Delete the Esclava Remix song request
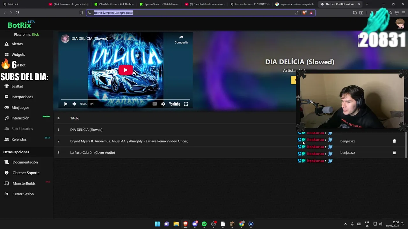Screen dimensions: 408x229 pyautogui.click(x=394, y=141)
